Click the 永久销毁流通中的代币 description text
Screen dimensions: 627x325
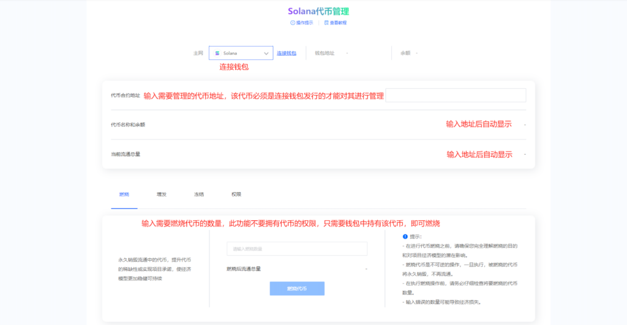[x=154, y=269]
